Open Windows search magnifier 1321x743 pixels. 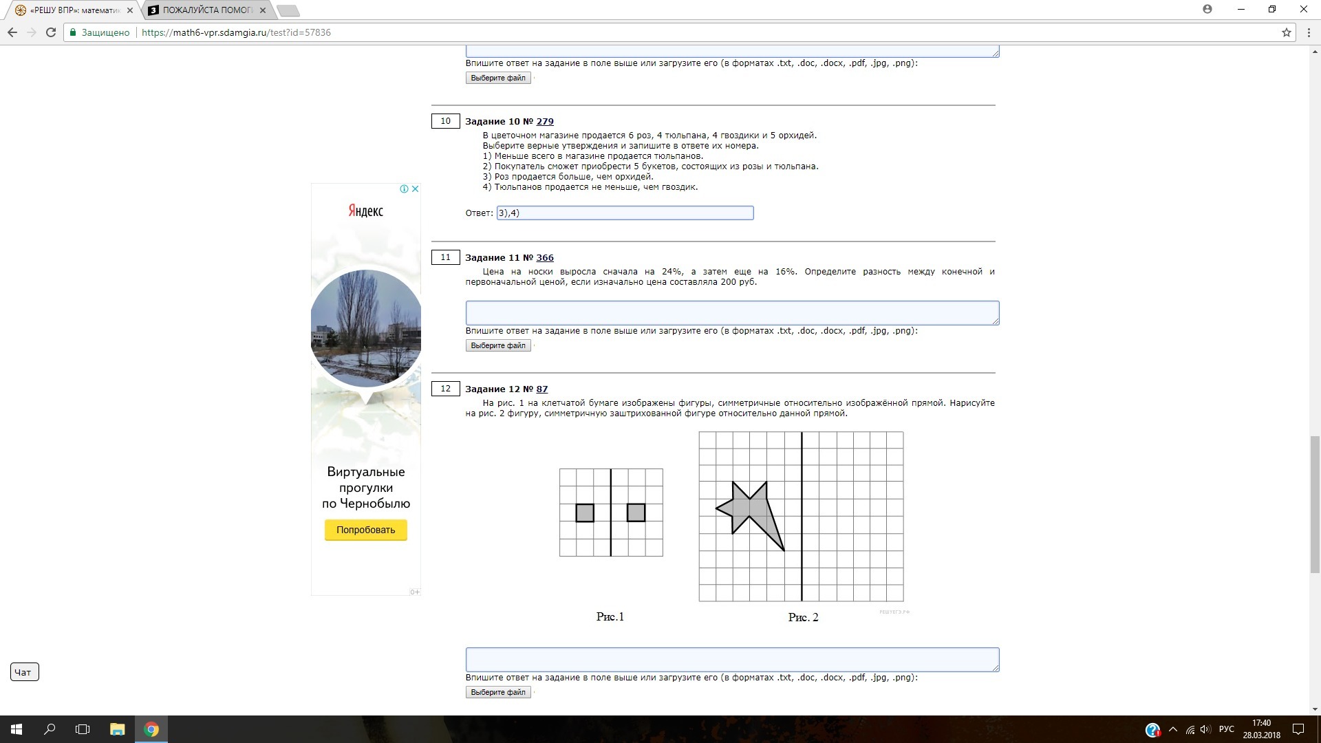coord(50,729)
